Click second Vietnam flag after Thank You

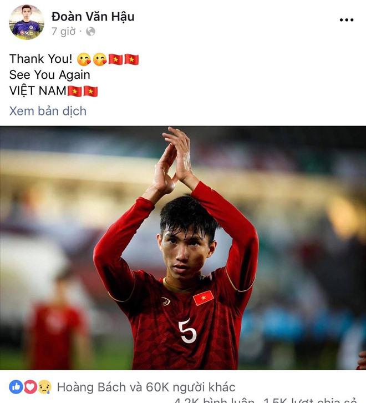(x=131, y=59)
